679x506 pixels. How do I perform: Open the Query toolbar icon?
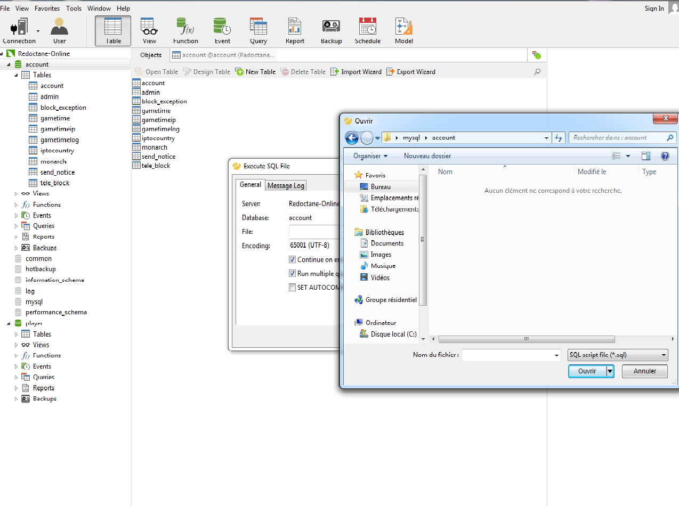point(258,31)
